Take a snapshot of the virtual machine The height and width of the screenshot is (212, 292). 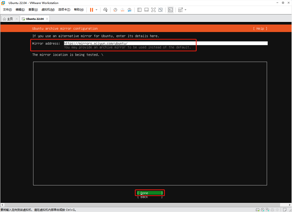pos(115,10)
